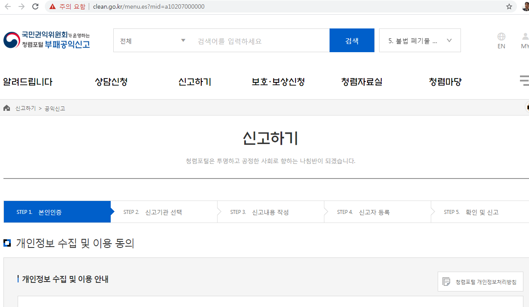Click the 주의 요함 security label

[72, 6]
